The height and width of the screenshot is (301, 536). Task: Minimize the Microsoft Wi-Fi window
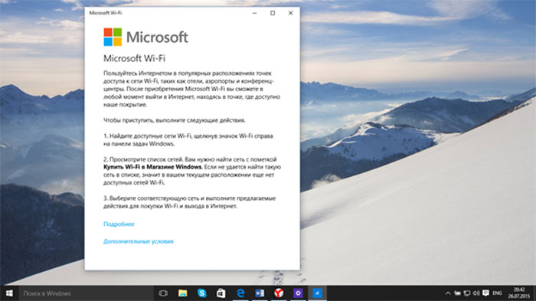click(x=255, y=13)
